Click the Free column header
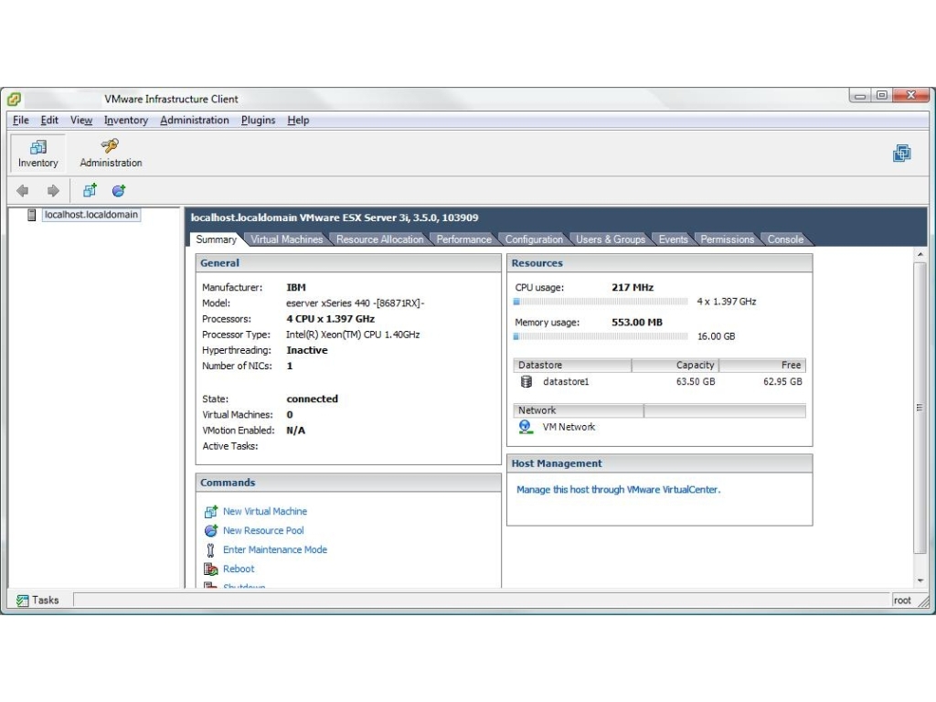 coord(762,366)
